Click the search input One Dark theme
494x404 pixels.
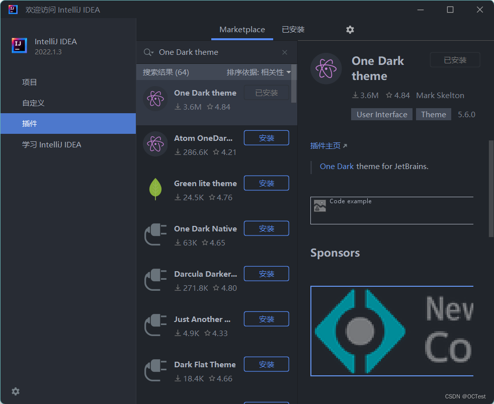pos(216,52)
